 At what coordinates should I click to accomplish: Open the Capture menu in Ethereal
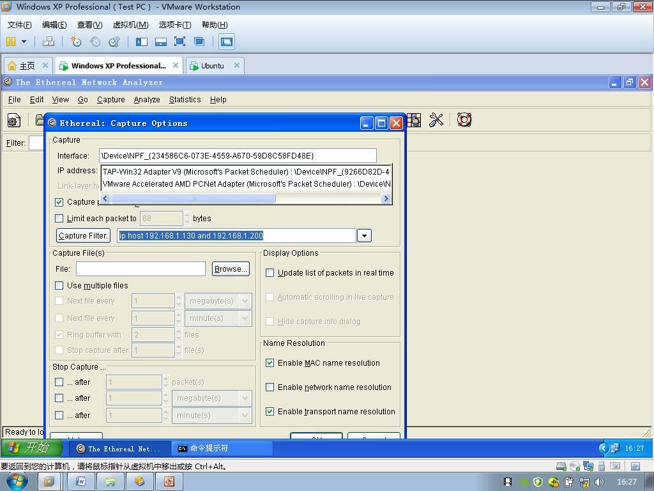111,99
